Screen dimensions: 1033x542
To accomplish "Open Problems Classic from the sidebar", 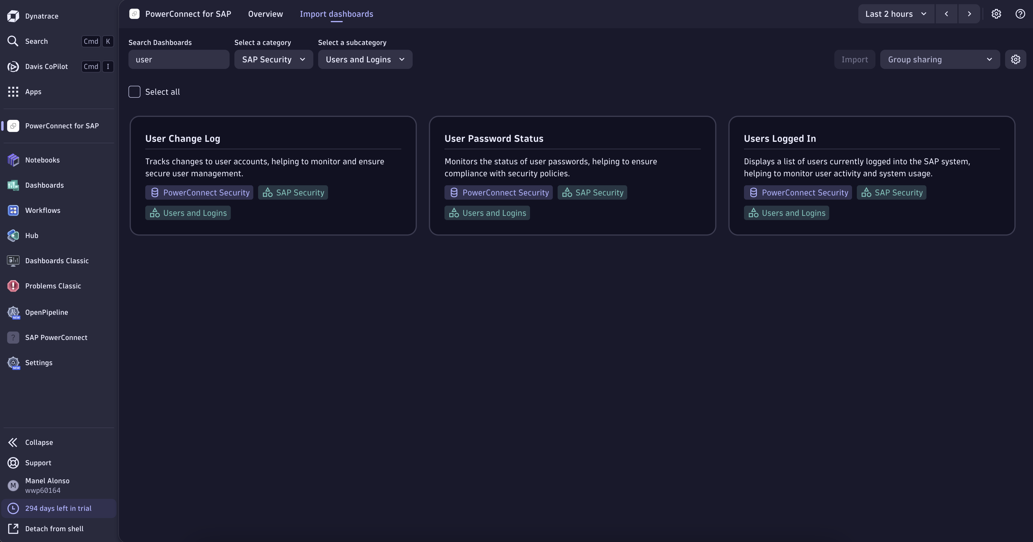I will (x=13, y=286).
